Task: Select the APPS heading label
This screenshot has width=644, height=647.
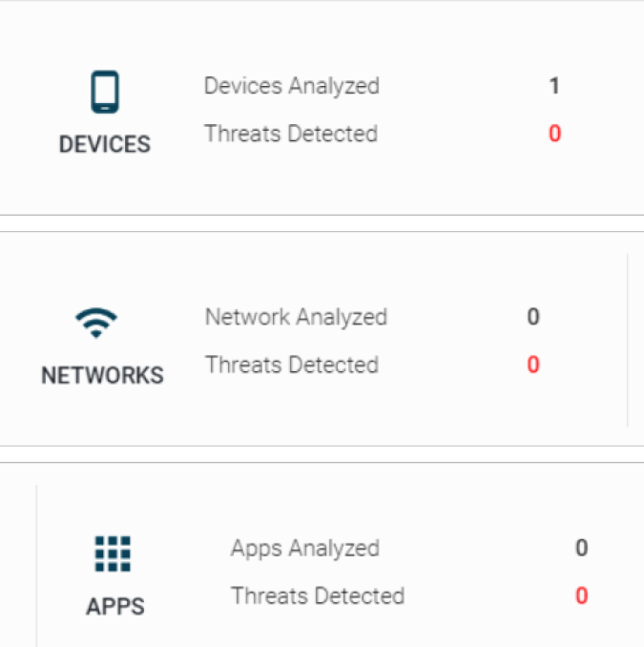Action: (115, 606)
